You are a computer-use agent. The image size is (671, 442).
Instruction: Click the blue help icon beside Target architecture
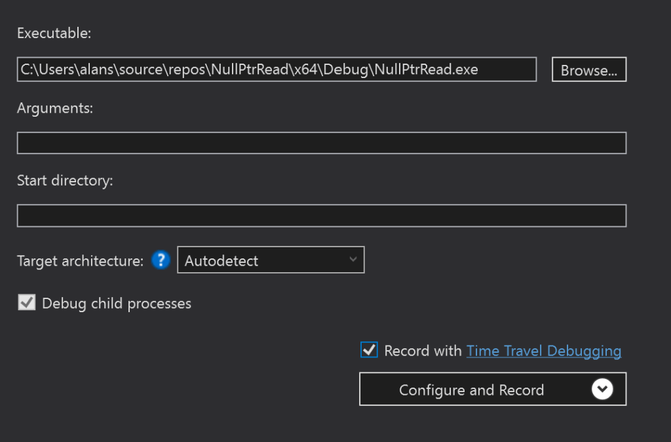coord(161,260)
